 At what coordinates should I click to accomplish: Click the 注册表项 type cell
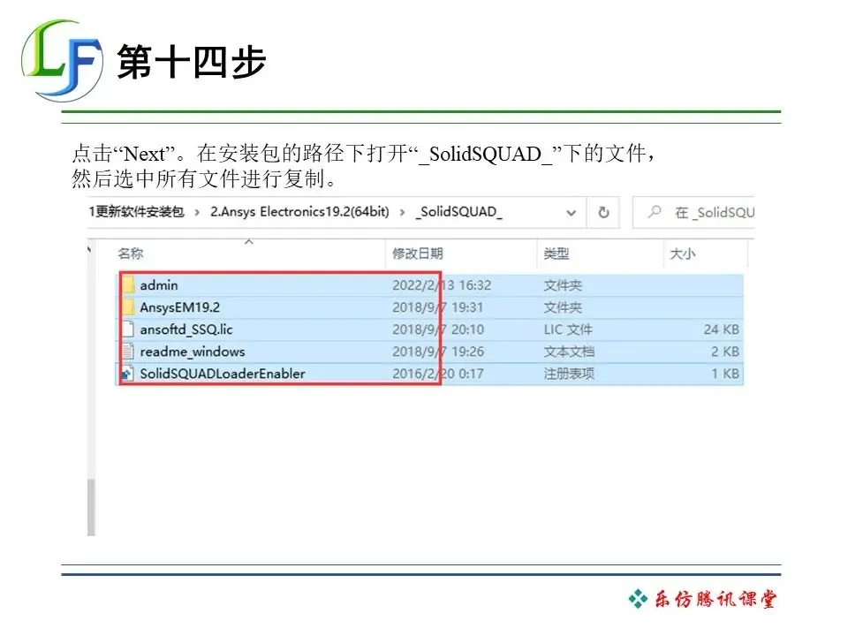click(x=569, y=374)
